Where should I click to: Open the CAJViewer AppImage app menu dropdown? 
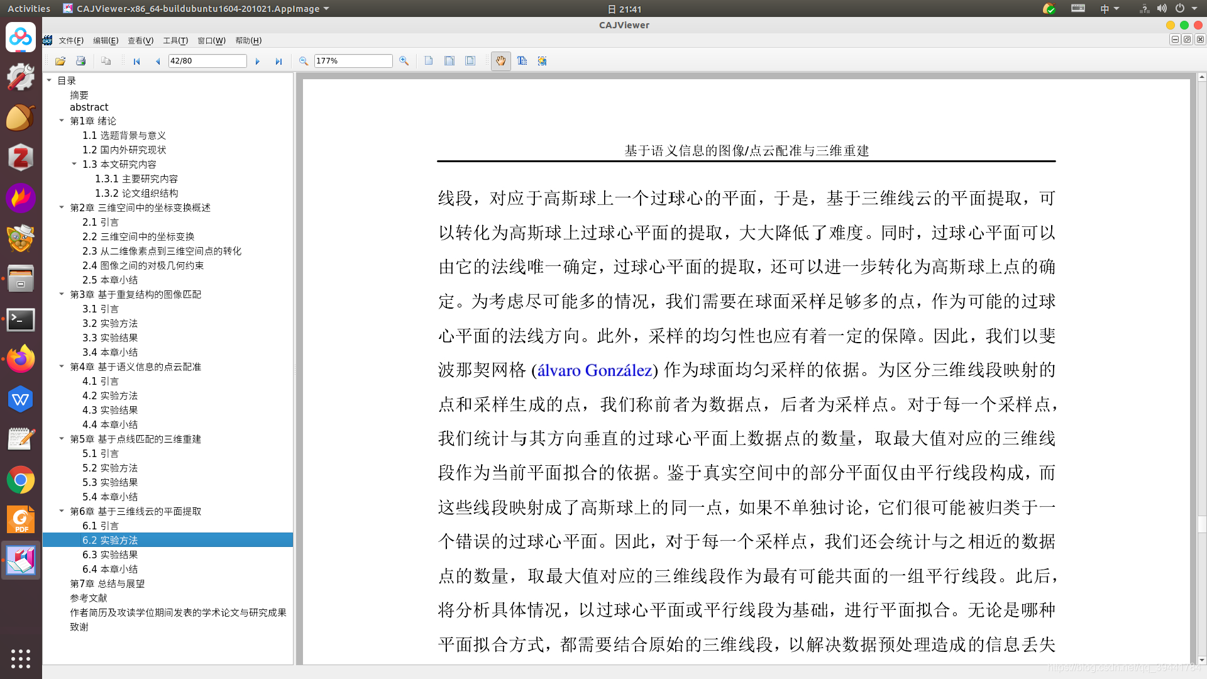[196, 9]
